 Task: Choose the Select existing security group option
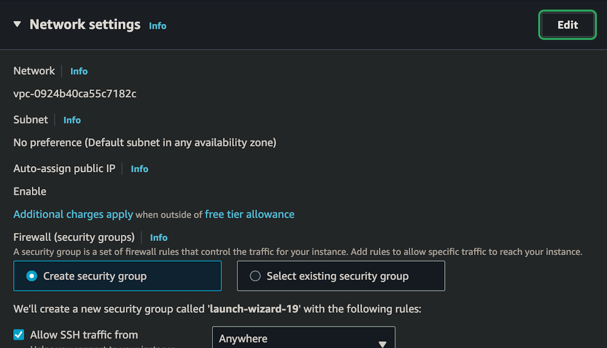pyautogui.click(x=341, y=276)
